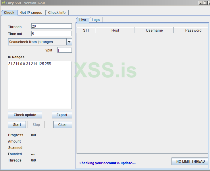The height and width of the screenshot is (171, 210).
Task: Maximize the Lazy SSH window
Action: pyautogui.click(x=205, y=3)
